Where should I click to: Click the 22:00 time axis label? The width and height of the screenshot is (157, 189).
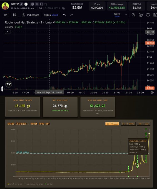click(x=140, y=93)
